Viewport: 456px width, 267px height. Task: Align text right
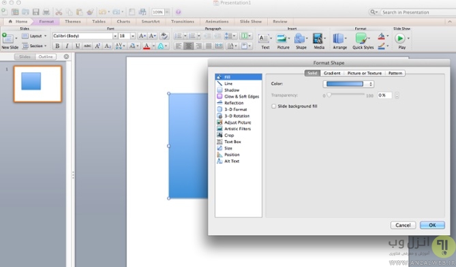[x=198, y=46]
